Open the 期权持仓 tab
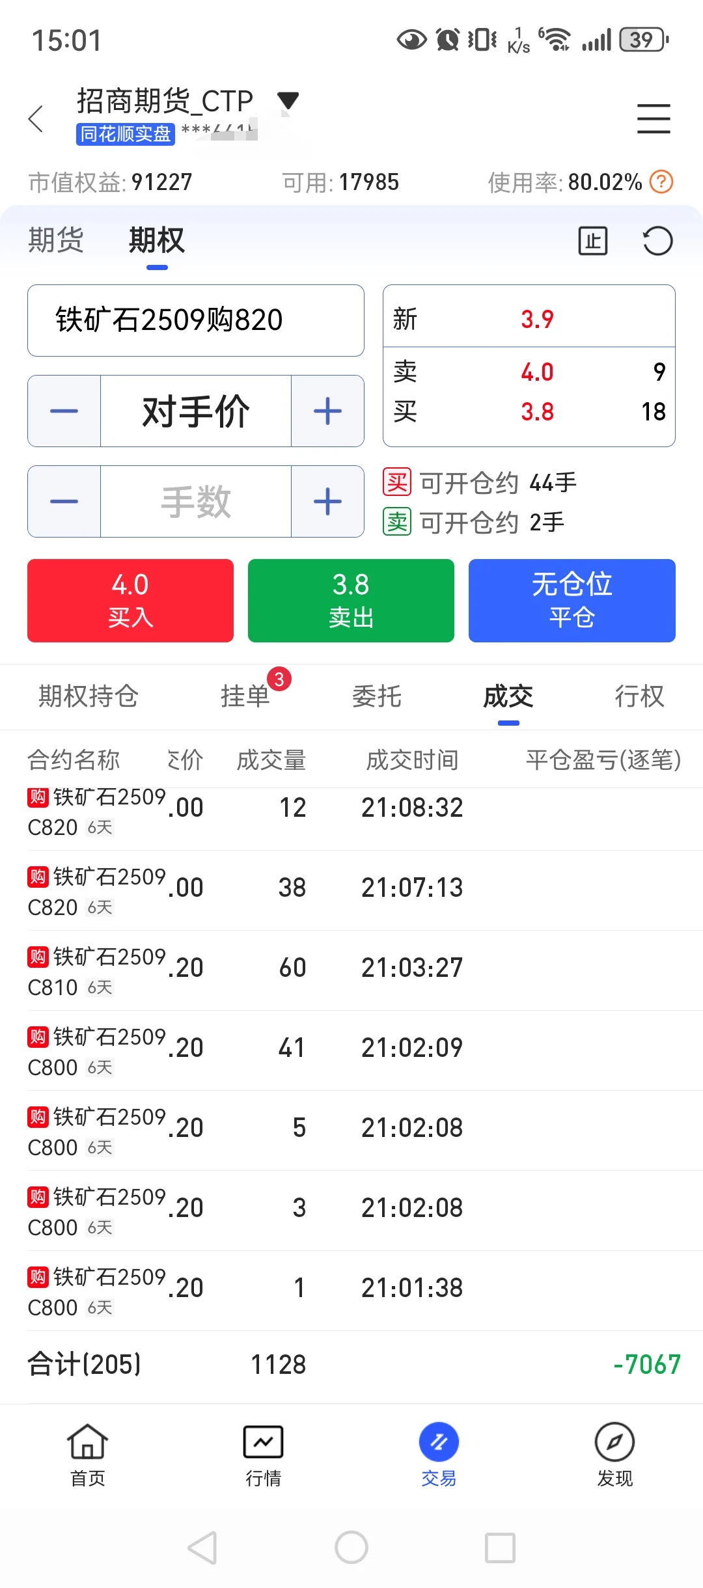 [89, 696]
